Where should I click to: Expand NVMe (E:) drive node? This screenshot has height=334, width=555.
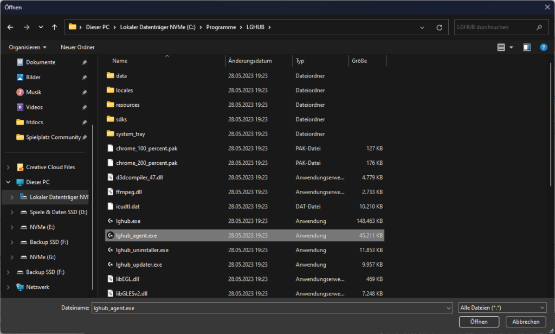point(12,227)
